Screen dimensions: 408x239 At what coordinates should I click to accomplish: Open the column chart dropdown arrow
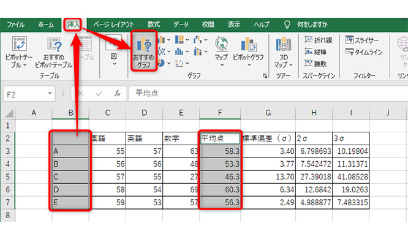[x=168, y=40]
